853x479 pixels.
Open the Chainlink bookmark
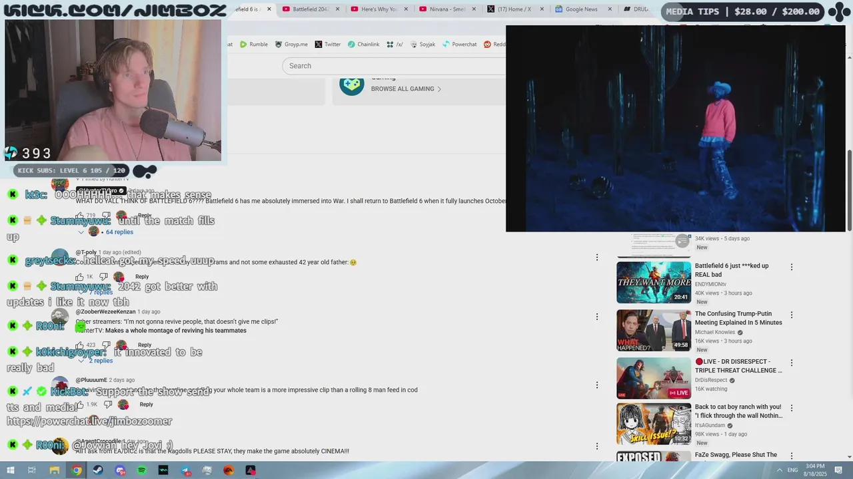point(363,45)
